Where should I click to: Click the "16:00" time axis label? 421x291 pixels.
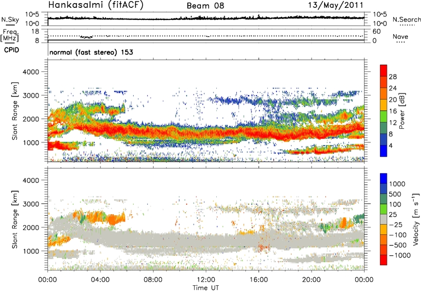point(258,280)
